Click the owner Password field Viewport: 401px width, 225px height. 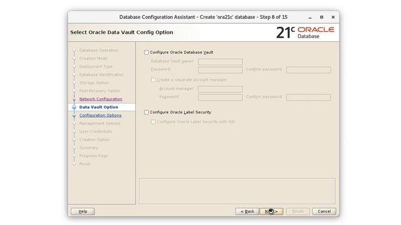[x=220, y=70]
